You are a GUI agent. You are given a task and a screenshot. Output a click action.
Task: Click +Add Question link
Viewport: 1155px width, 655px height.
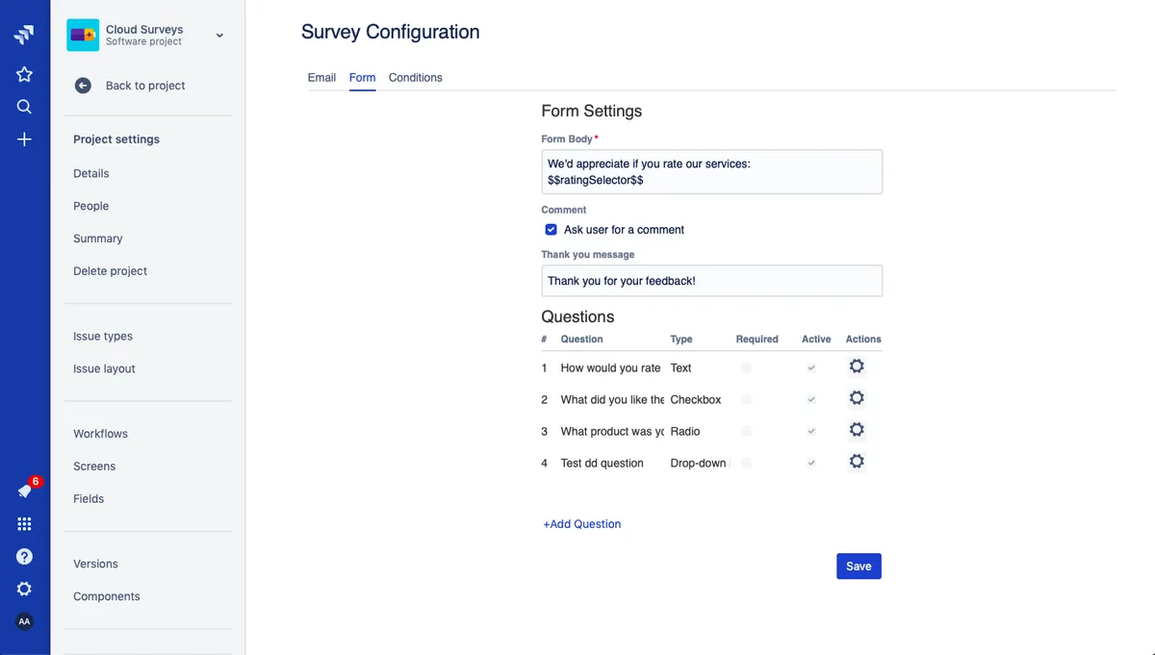point(582,524)
